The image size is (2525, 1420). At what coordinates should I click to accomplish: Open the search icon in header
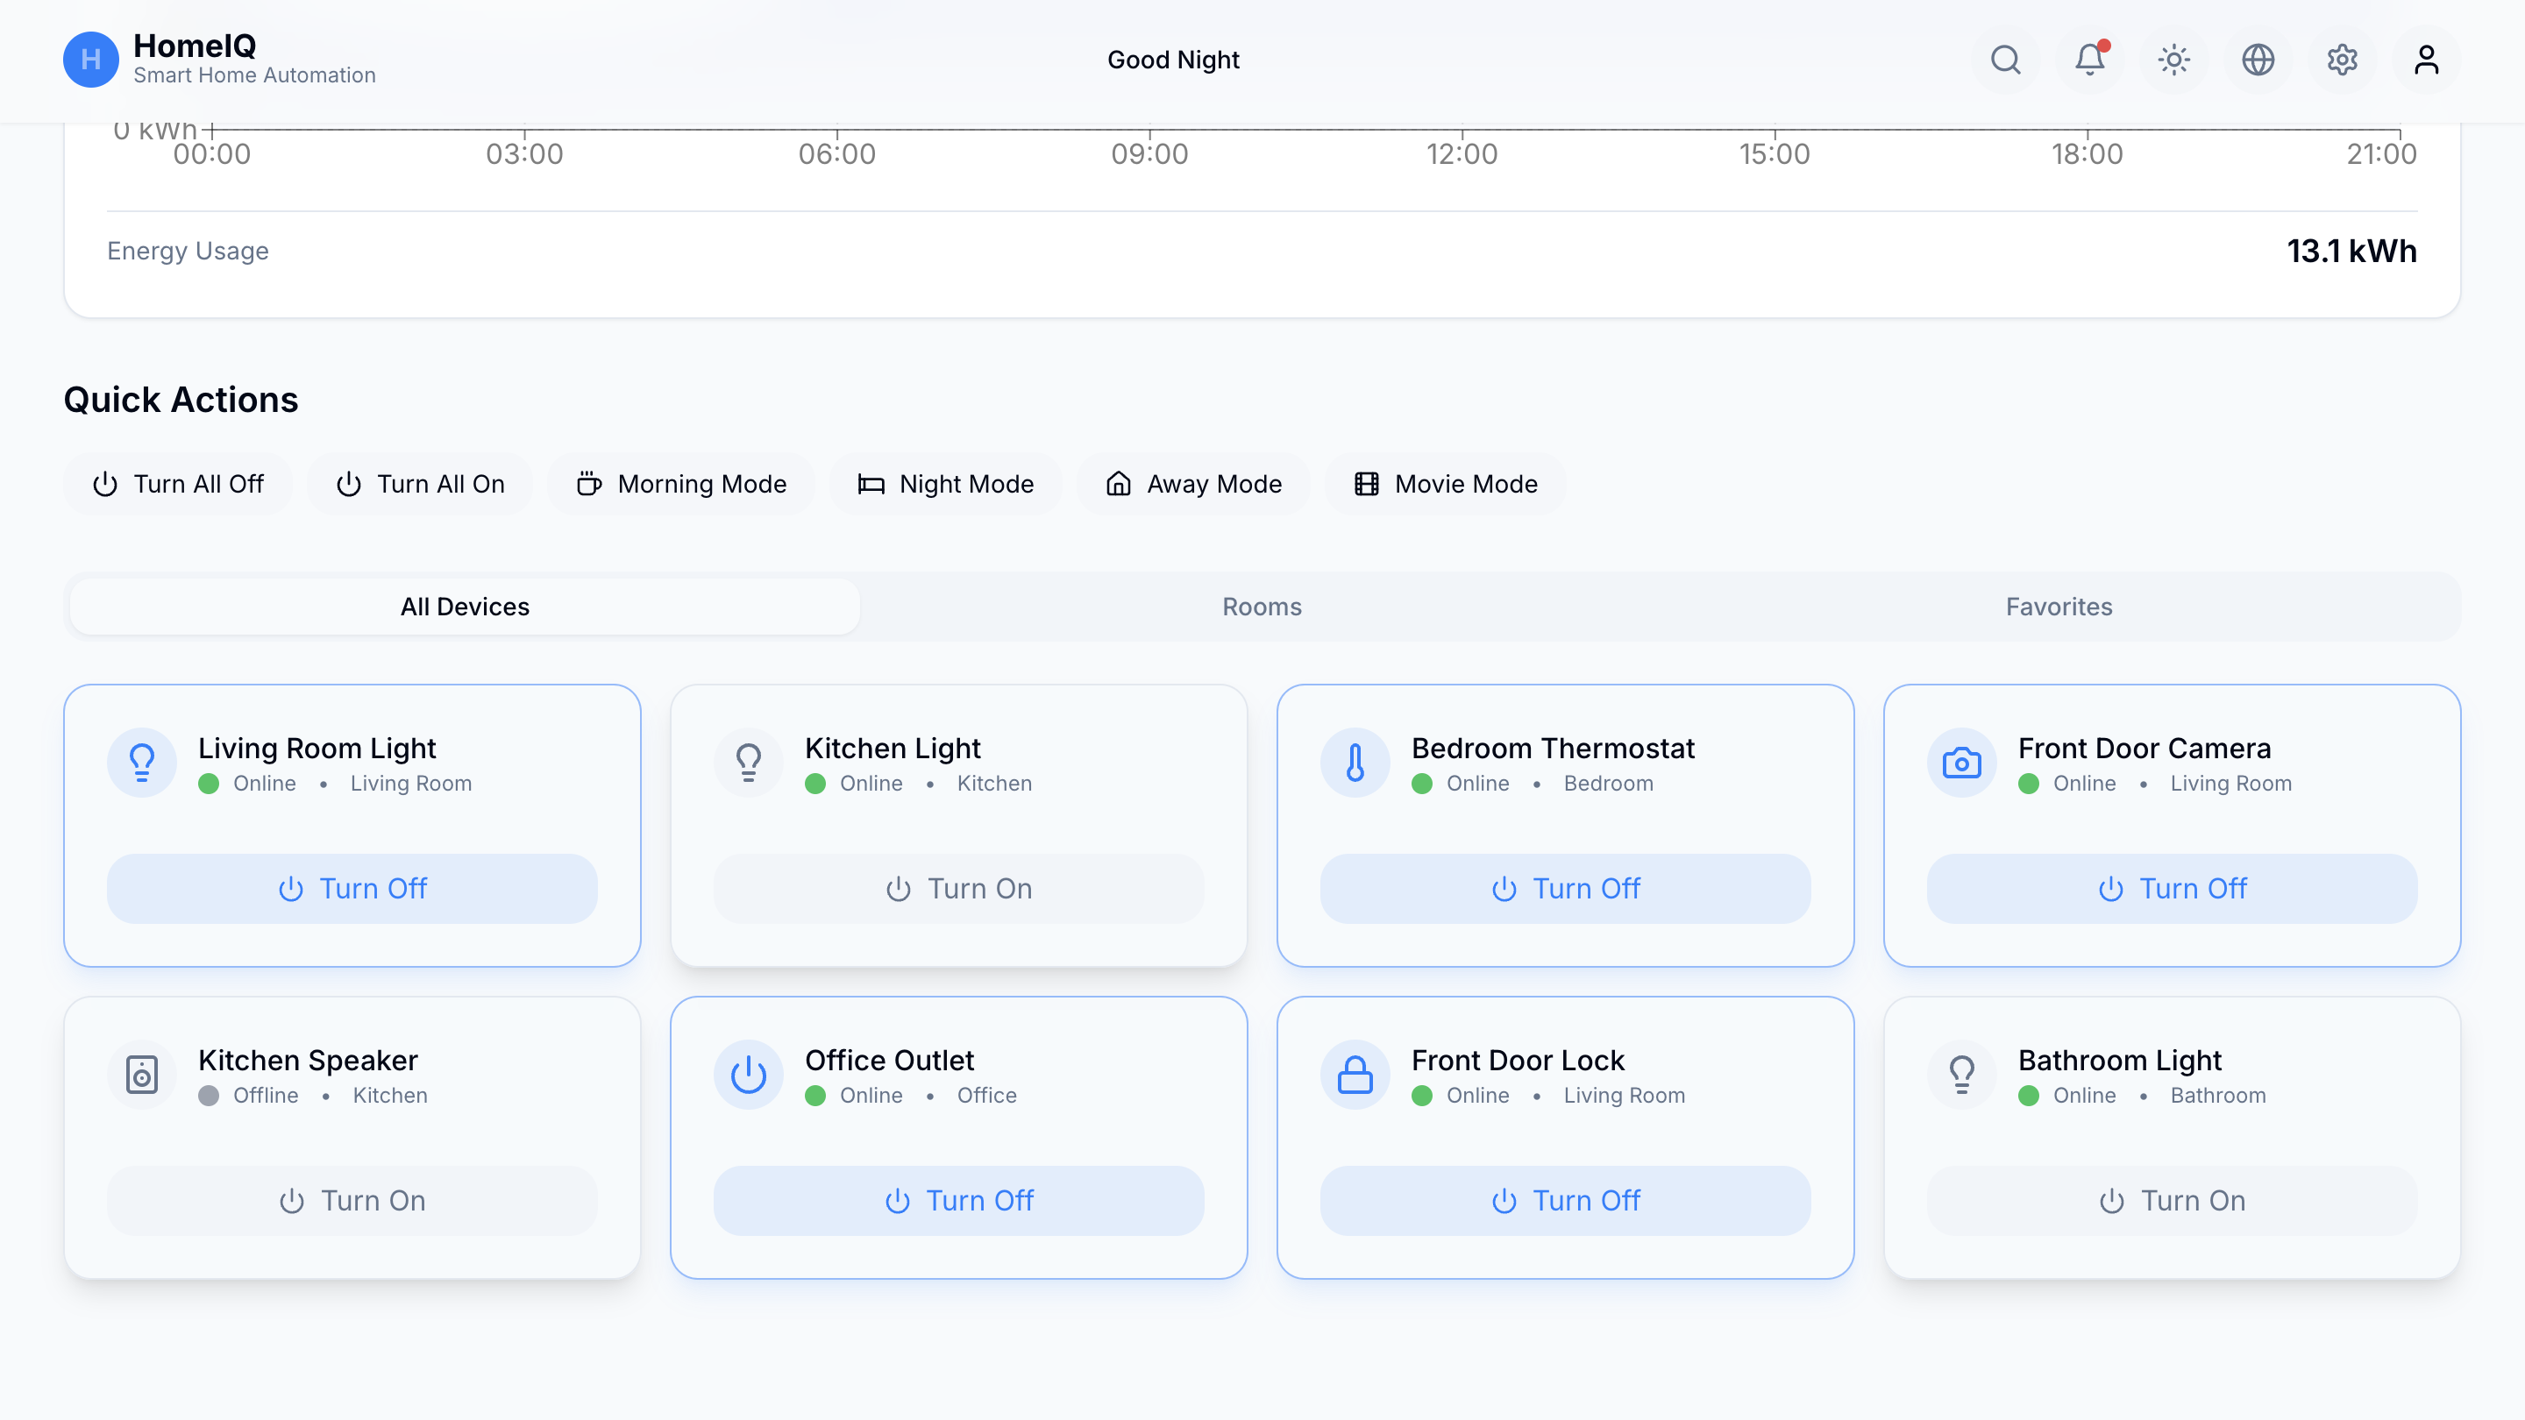point(2005,60)
